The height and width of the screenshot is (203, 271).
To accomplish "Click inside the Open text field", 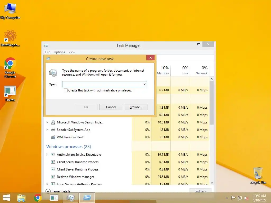I will pos(102,84).
